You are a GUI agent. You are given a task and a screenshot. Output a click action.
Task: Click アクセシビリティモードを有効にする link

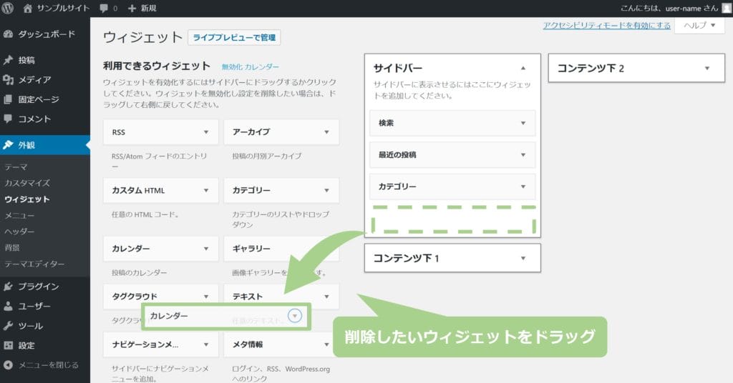[606, 25]
